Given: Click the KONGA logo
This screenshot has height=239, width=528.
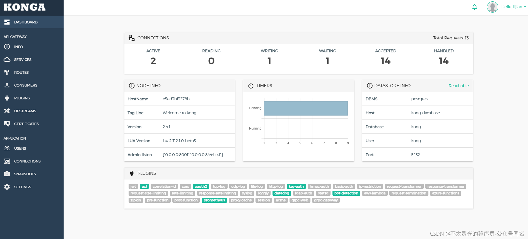Looking at the screenshot, I should click(25, 7).
